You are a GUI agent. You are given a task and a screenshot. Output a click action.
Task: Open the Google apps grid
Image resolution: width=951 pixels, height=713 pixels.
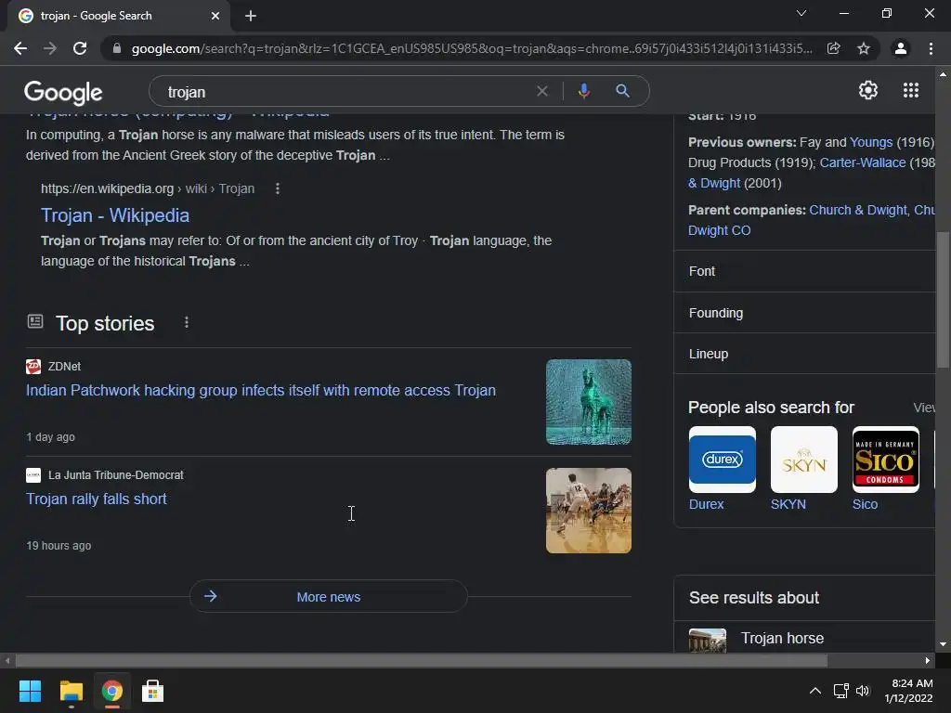pyautogui.click(x=911, y=90)
